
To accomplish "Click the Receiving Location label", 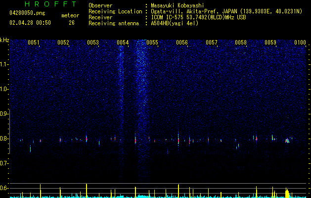I will tap(115, 11).
